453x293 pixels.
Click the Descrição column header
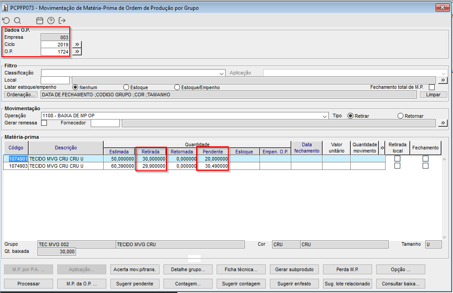tap(66, 148)
